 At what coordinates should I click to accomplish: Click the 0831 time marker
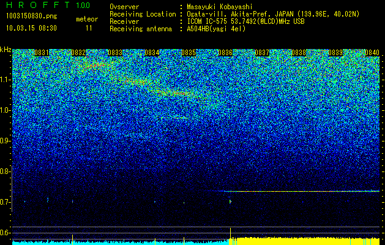[42, 53]
